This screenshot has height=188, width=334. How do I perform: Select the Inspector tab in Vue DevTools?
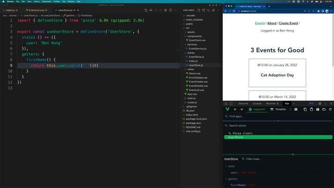coord(257,109)
